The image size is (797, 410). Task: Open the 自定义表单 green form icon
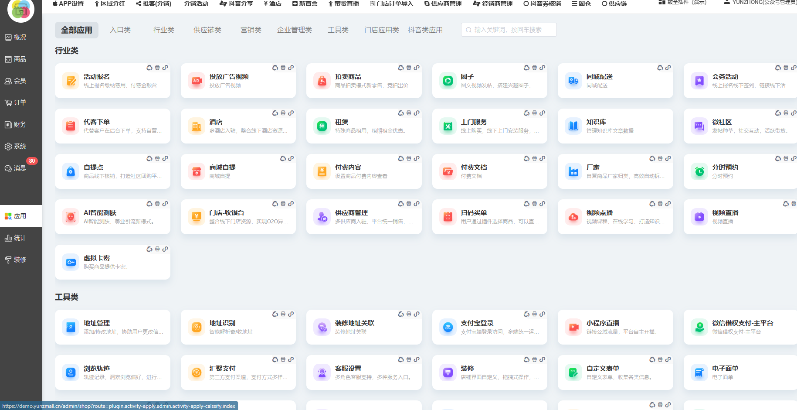573,372
